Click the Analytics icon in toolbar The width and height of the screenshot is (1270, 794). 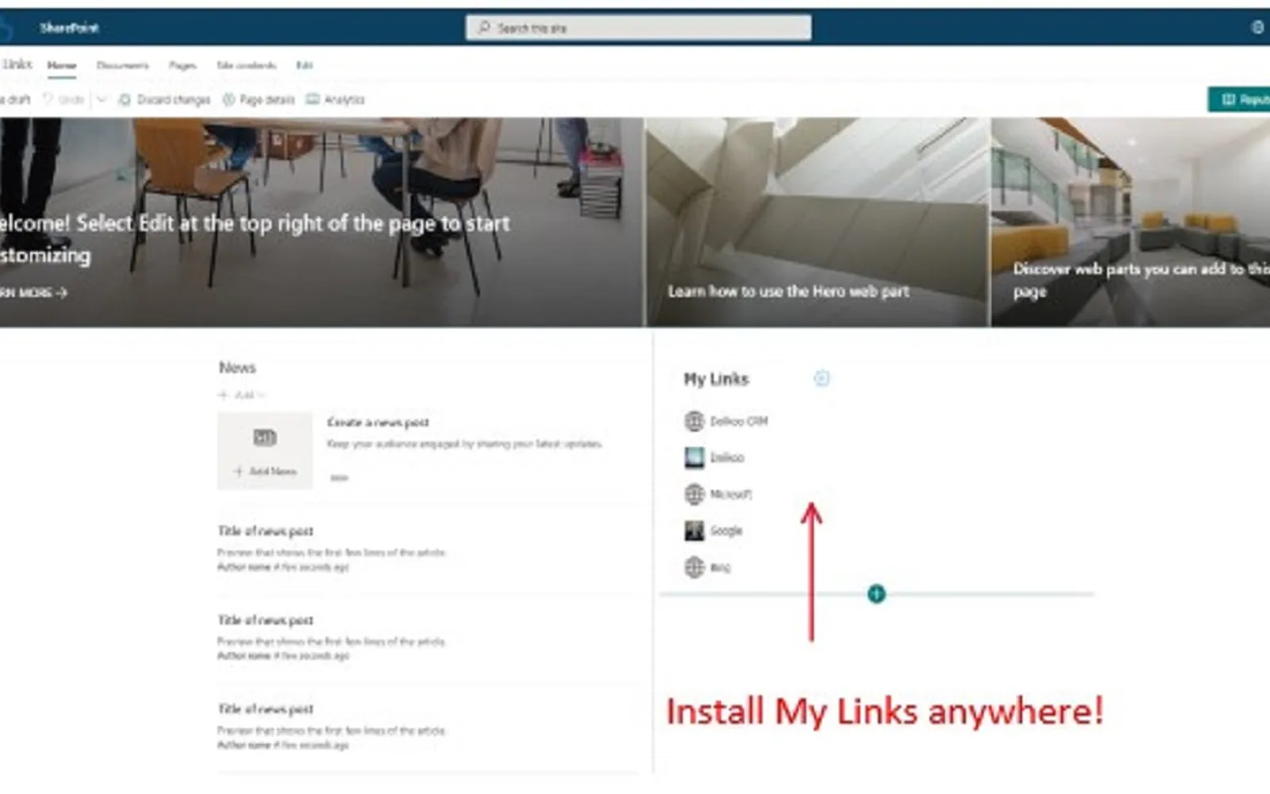313,99
